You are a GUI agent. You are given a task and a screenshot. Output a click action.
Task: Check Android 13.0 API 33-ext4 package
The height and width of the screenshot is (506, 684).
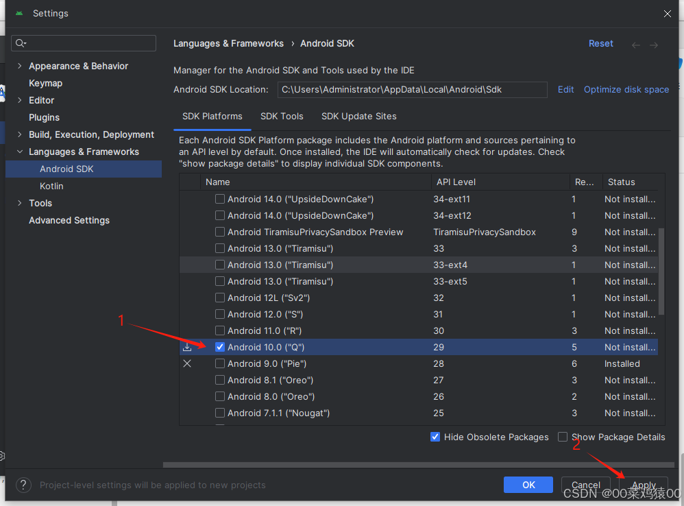tap(220, 265)
